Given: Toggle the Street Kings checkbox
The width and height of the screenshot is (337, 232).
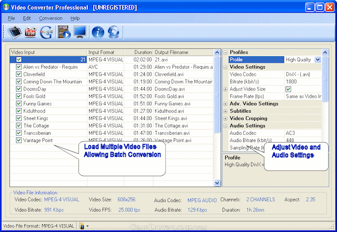Looking at the screenshot, I should coord(19,118).
